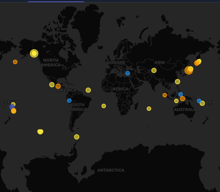Screen dimensions: 220x192
Task: Click the yellow marker in the South Atlantic
Action: (104, 106)
